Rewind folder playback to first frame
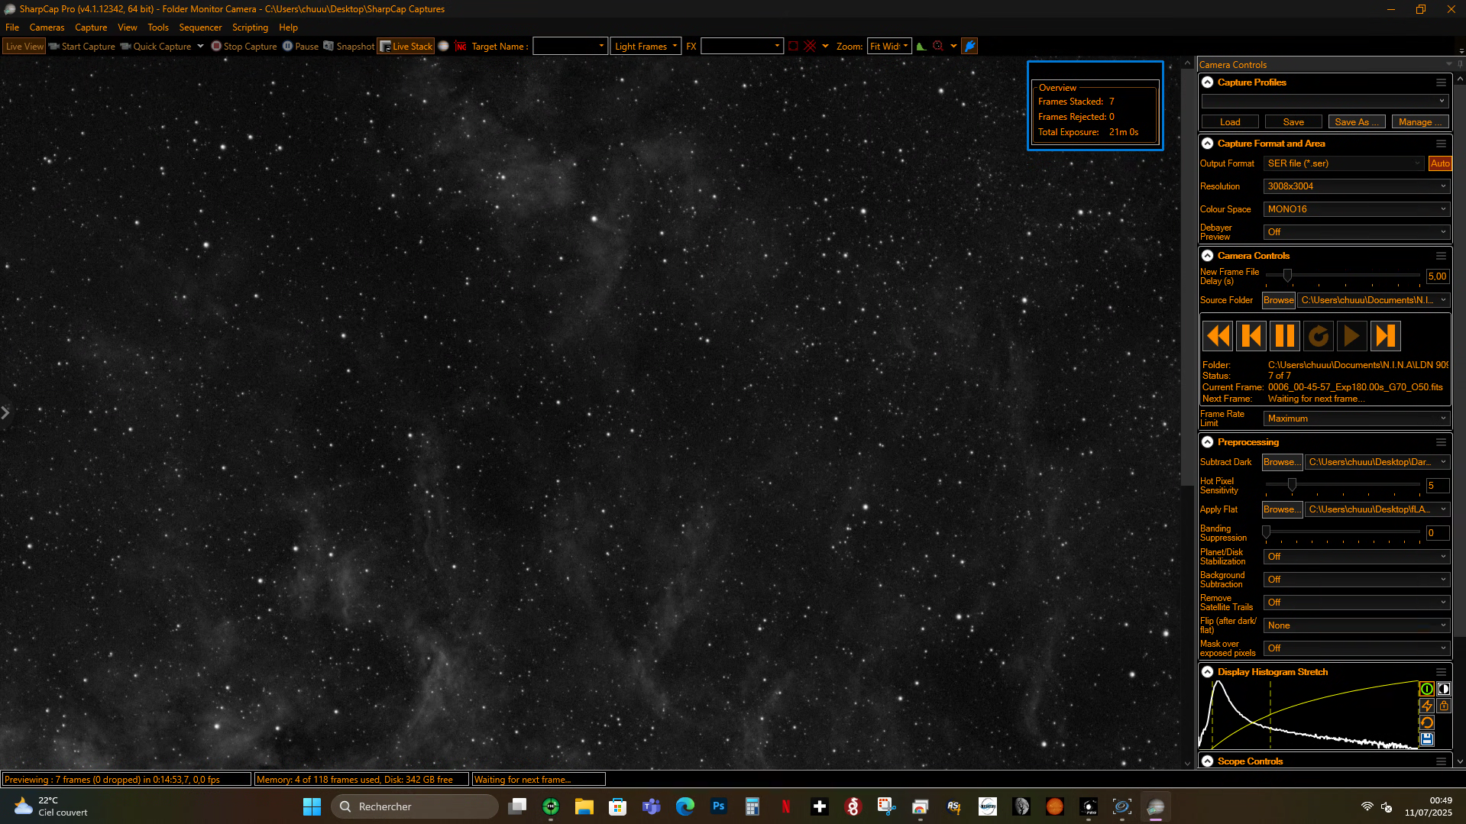This screenshot has height=824, width=1466. [x=1218, y=336]
